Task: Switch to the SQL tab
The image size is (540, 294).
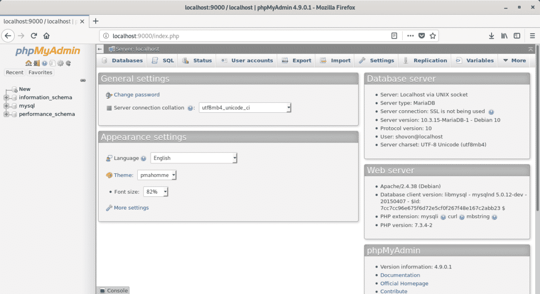Action: click(162, 60)
